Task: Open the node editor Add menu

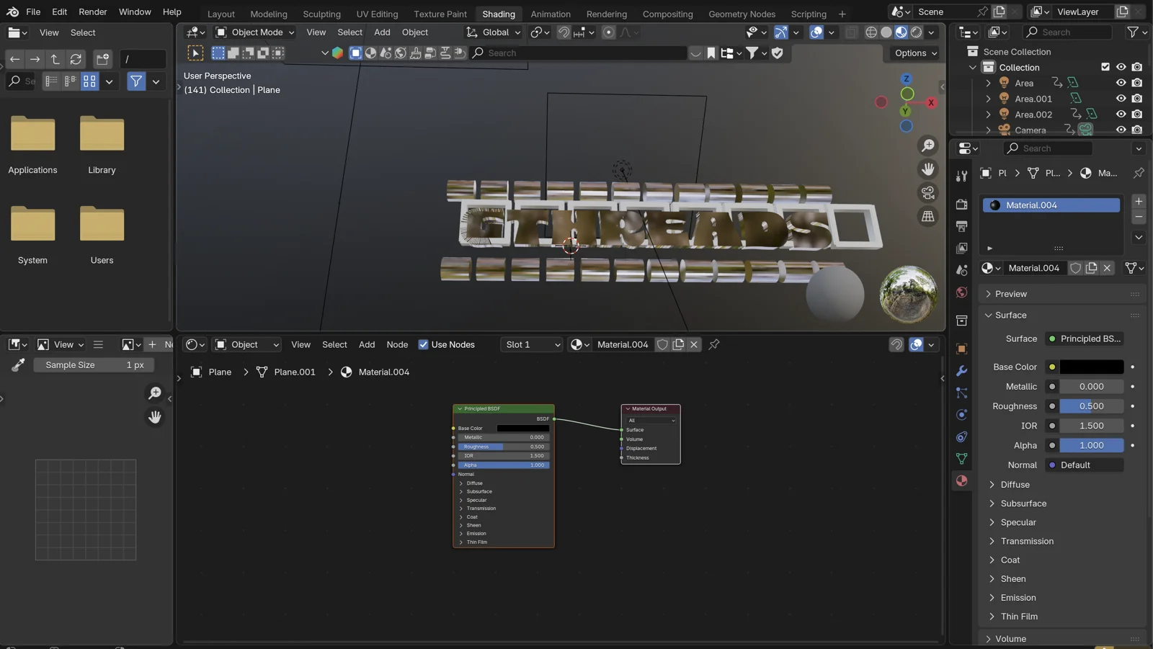Action: pyautogui.click(x=367, y=344)
